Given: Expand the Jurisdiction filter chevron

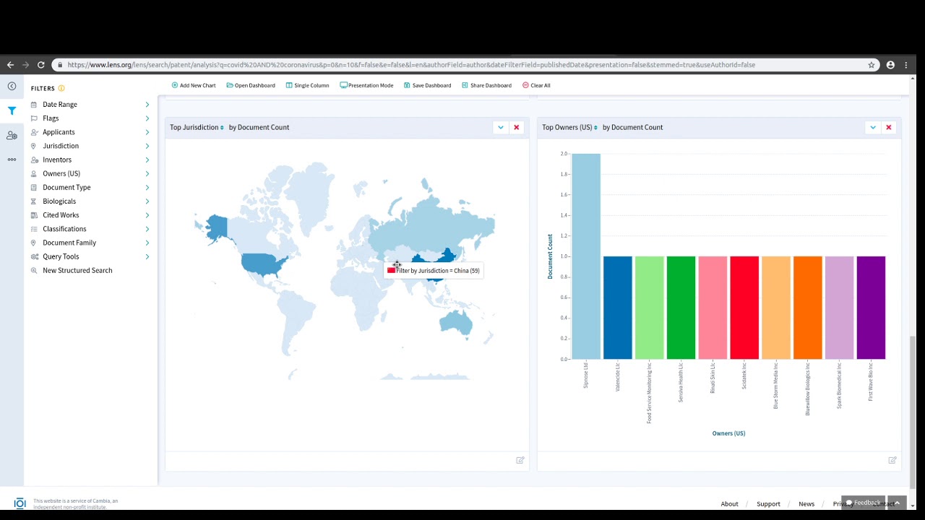Looking at the screenshot, I should click(x=147, y=146).
